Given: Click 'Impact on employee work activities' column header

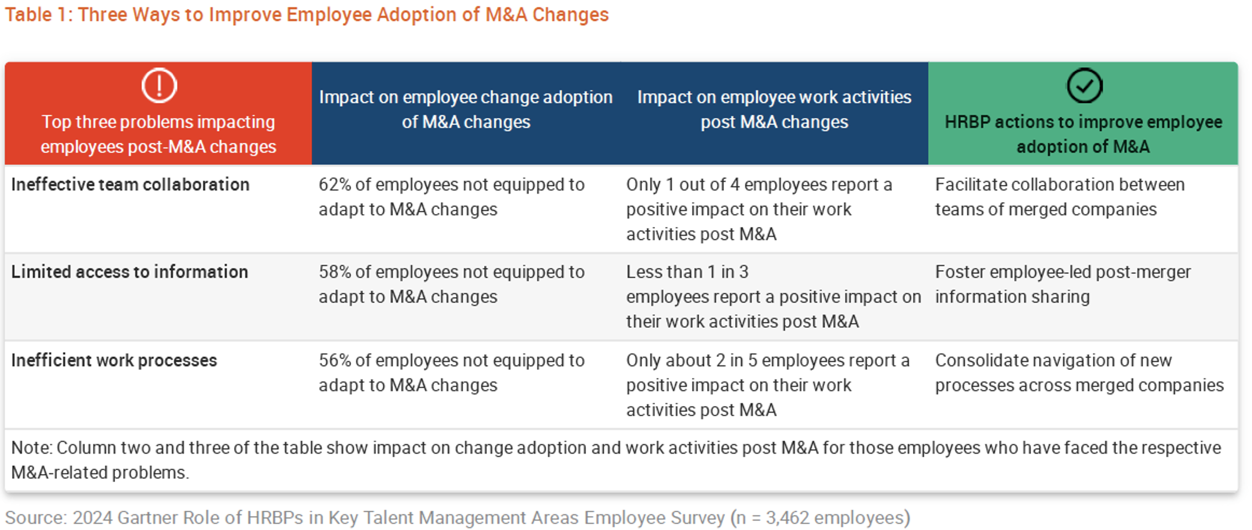Looking at the screenshot, I should 774,109.
